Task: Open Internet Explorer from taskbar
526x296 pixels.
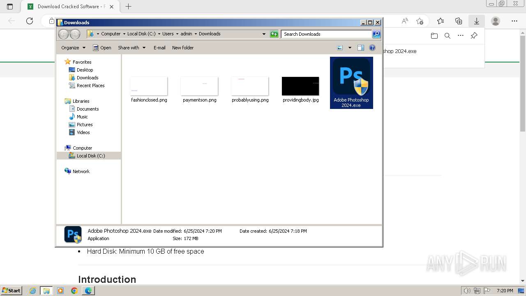Action: point(32,291)
